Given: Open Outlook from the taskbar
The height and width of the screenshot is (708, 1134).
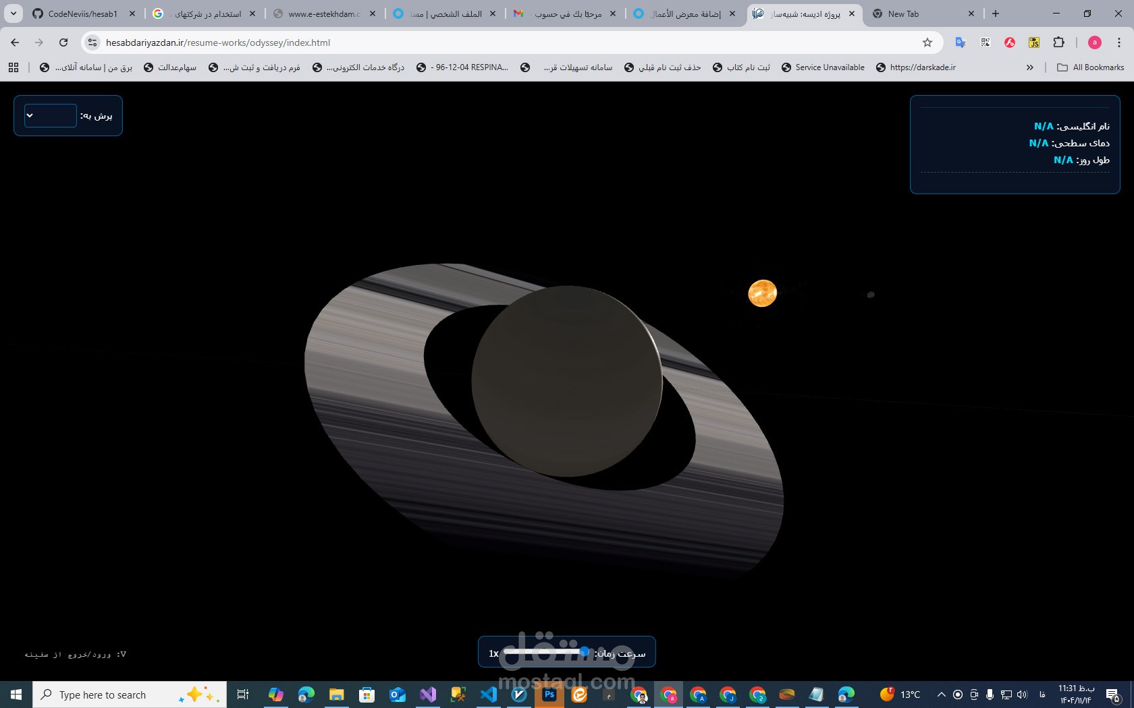Looking at the screenshot, I should 398,695.
